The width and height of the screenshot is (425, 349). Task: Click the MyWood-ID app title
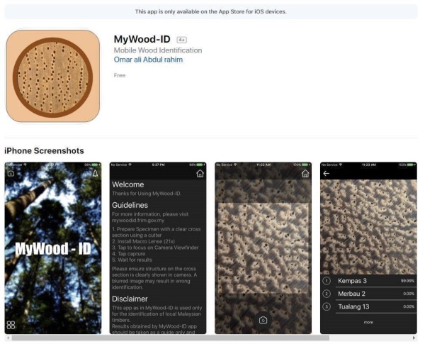(x=142, y=39)
